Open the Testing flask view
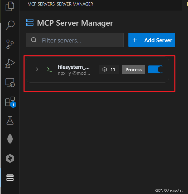Image resolution: width=188 pixels, height=194 pixels. click(x=10, y=120)
